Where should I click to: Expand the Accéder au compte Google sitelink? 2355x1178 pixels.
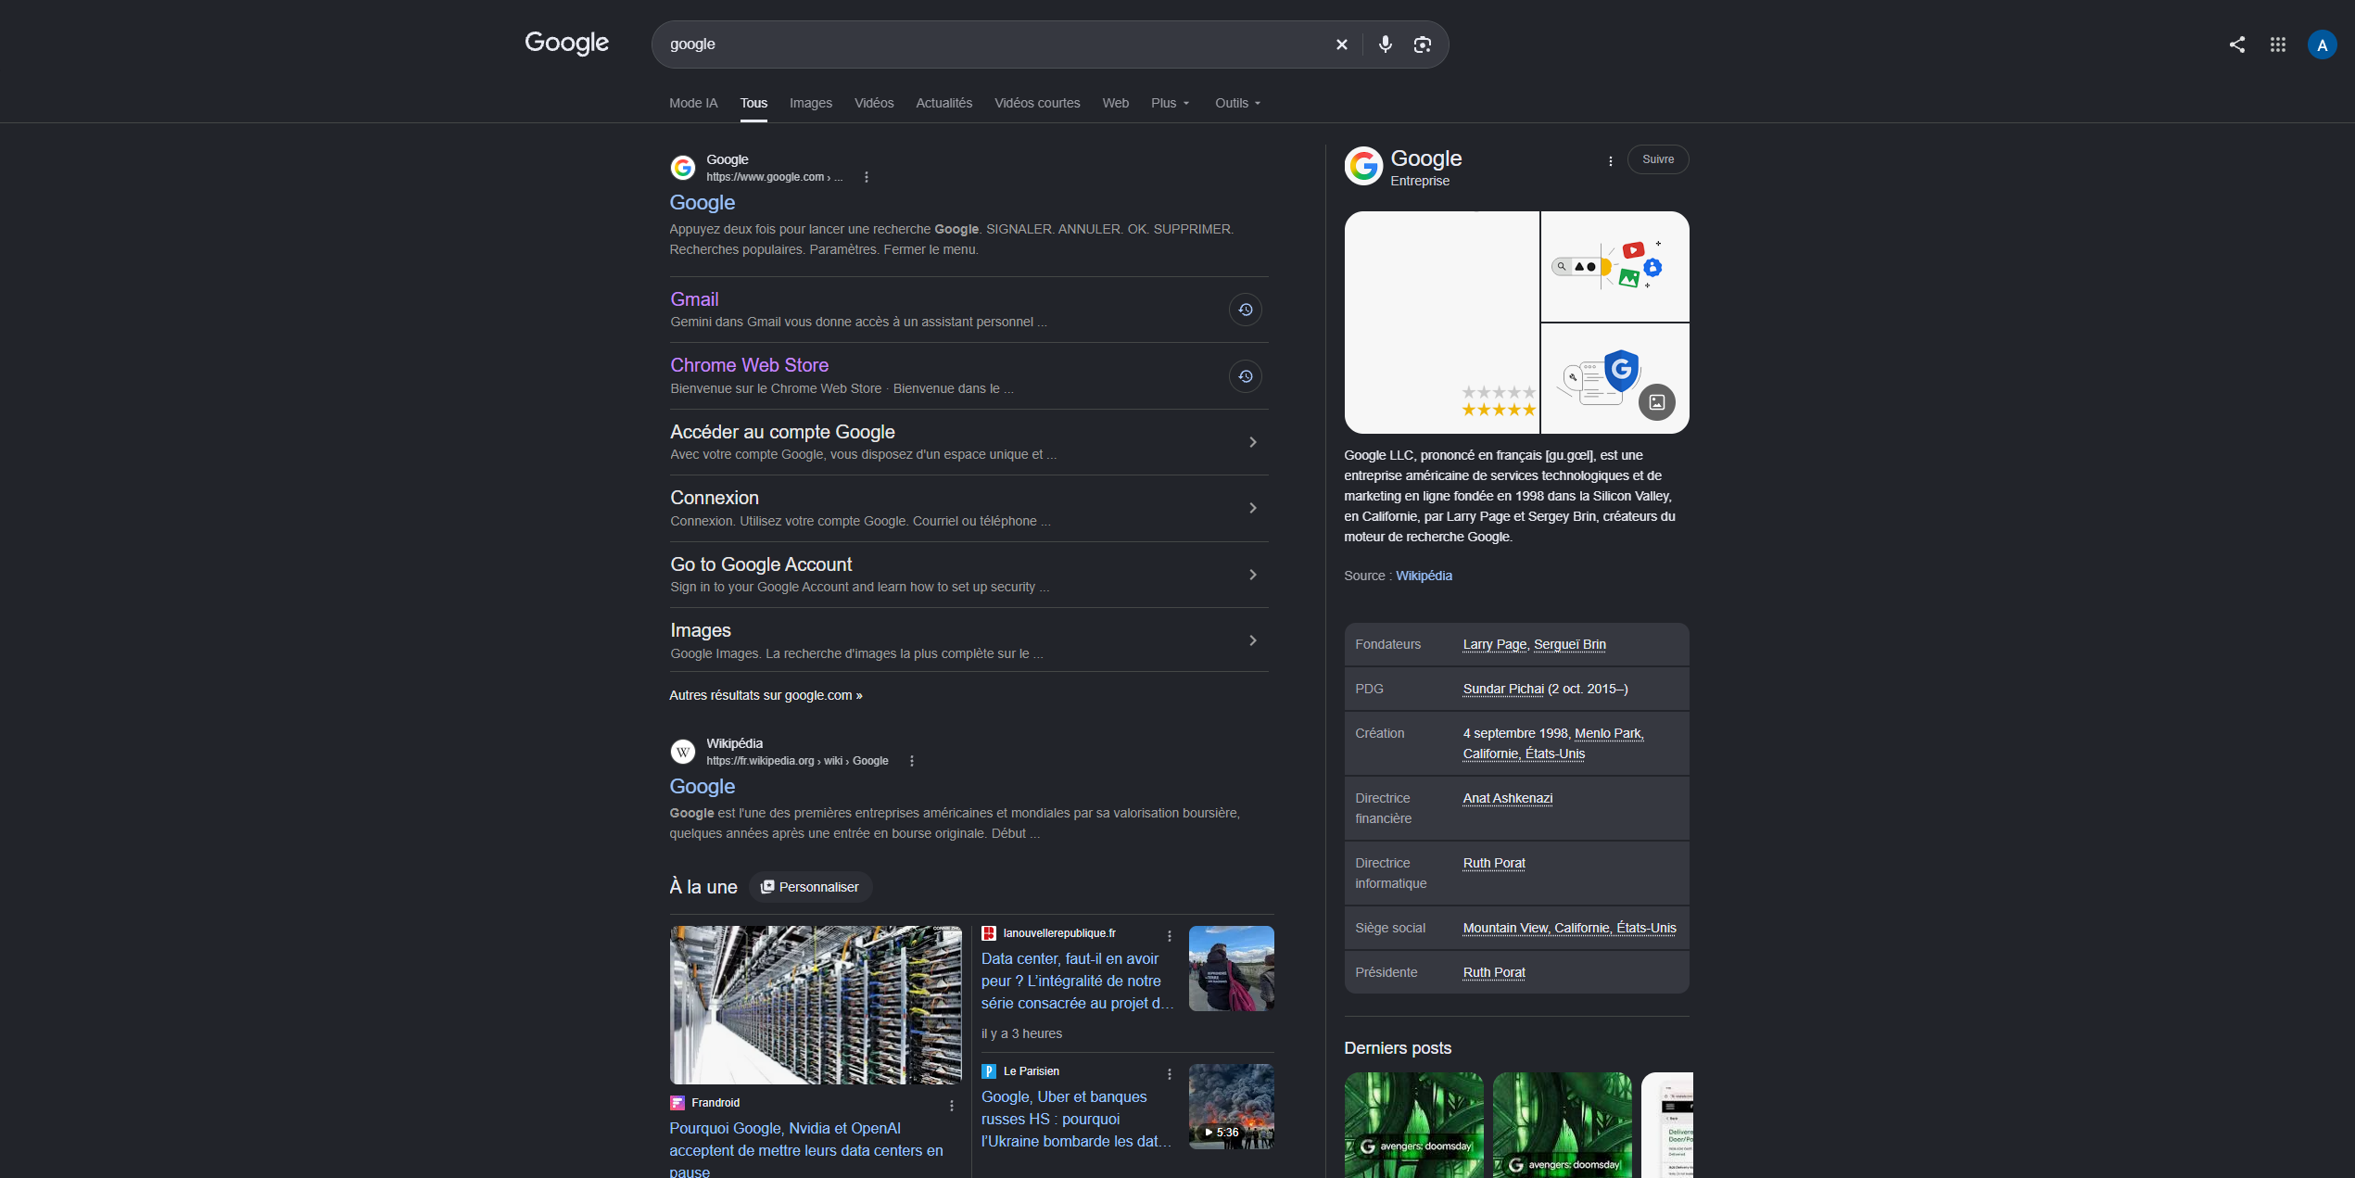click(x=1252, y=443)
